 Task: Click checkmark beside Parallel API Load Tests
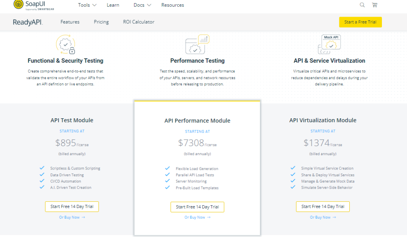(x=167, y=175)
